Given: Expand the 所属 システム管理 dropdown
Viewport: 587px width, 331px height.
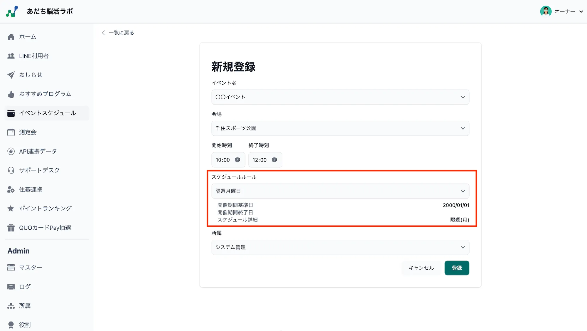Looking at the screenshot, I should 340,247.
